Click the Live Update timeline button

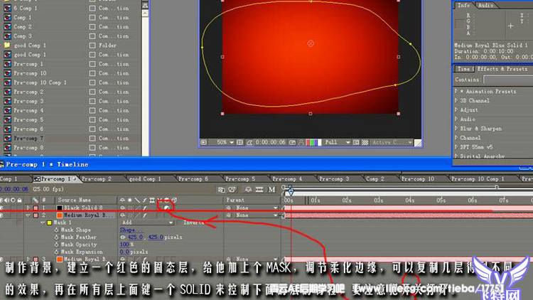(x=221, y=190)
